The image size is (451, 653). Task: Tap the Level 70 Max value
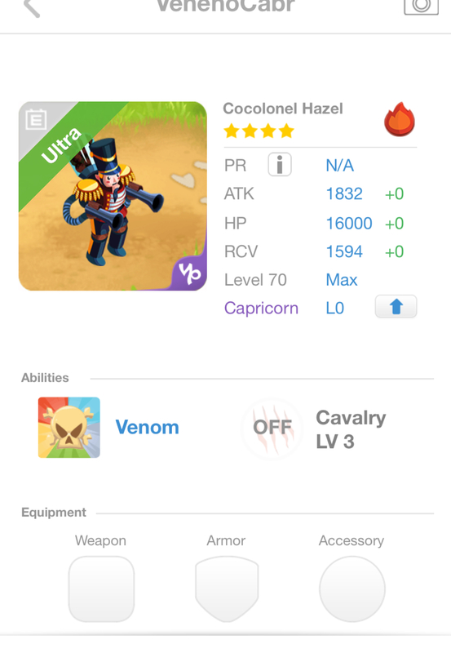coord(342,280)
